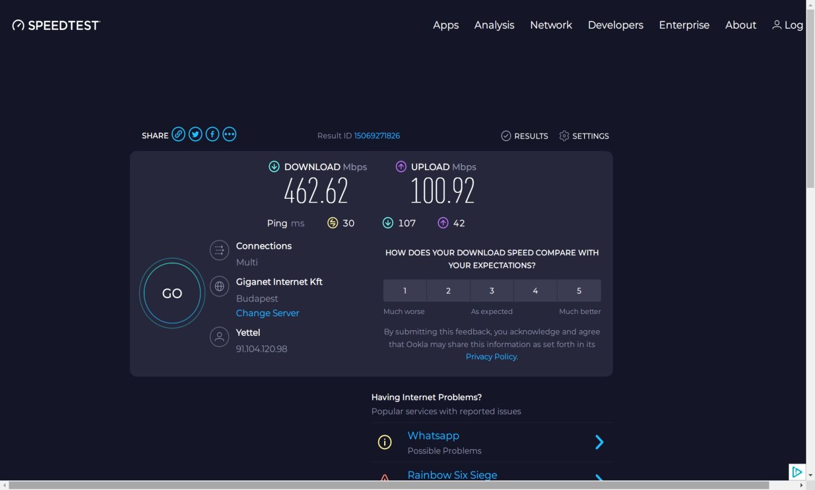Viewport: 815px width, 490px height.
Task: Open the Privacy Policy link
Action: 491,356
